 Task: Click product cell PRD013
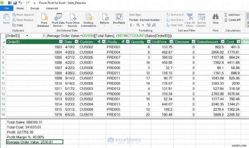(x=118, y=104)
